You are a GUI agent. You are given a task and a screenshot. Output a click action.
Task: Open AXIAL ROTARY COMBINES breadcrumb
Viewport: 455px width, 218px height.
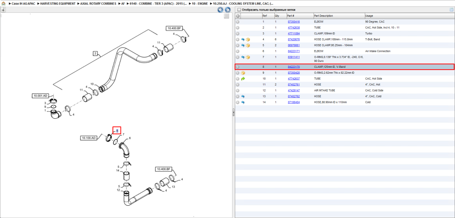pyautogui.click(x=98, y=4)
